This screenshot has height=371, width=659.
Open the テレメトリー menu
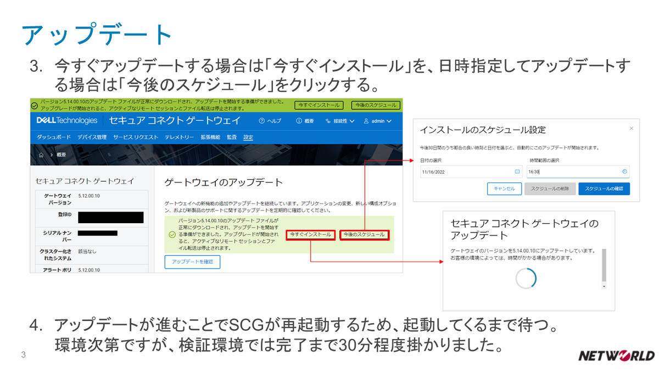[179, 137]
